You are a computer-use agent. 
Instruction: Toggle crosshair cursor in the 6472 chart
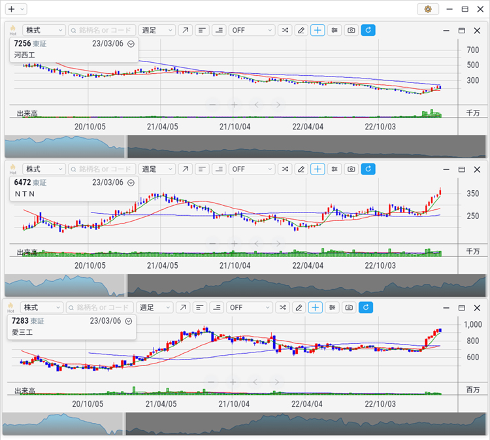tap(318, 169)
